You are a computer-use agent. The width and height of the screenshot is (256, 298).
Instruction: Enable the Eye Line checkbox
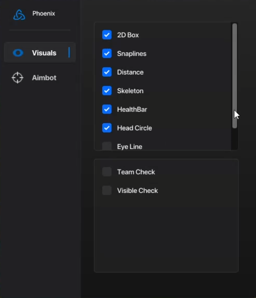tap(107, 146)
